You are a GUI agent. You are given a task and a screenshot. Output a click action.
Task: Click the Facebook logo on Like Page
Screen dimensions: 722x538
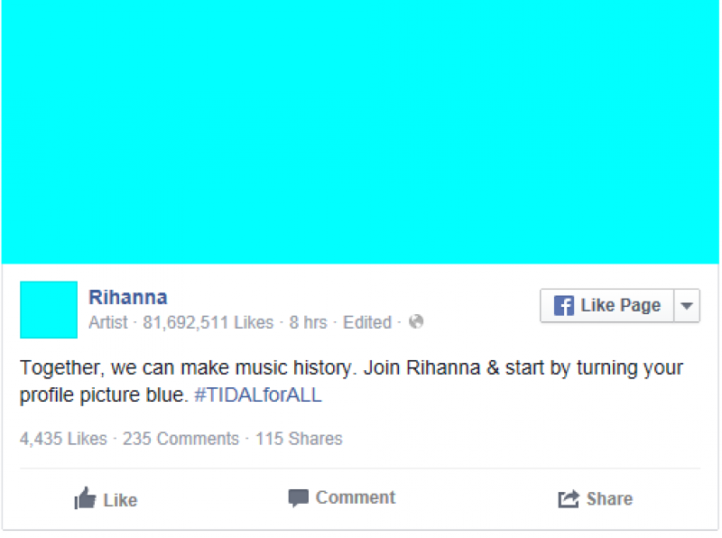coord(564,306)
